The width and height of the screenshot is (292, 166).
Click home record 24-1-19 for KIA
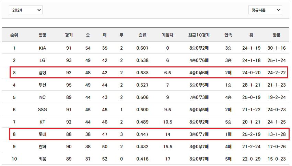pos(252,48)
